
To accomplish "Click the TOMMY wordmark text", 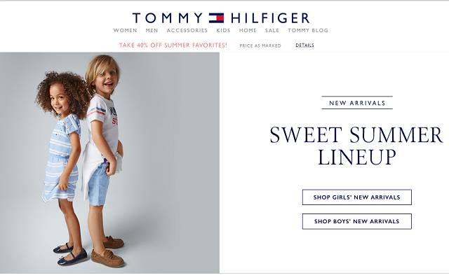I will [168, 18].
